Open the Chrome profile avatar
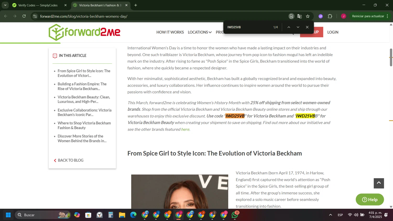This screenshot has height=221, width=393. pos(343,16)
